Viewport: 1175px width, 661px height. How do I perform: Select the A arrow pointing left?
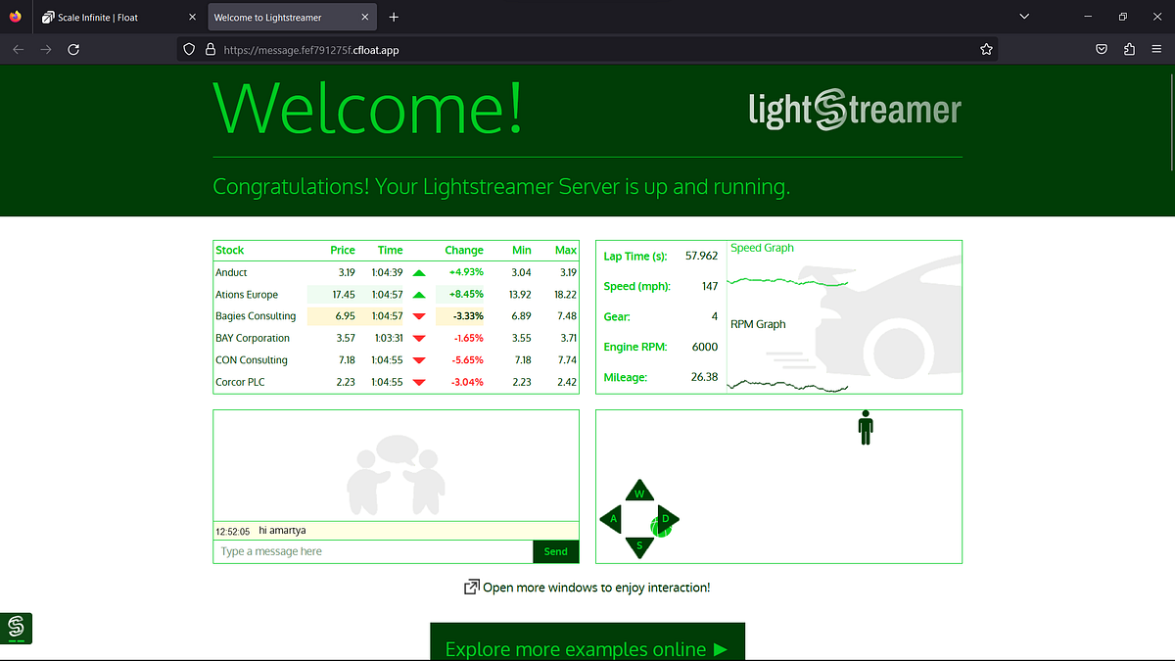[611, 519]
